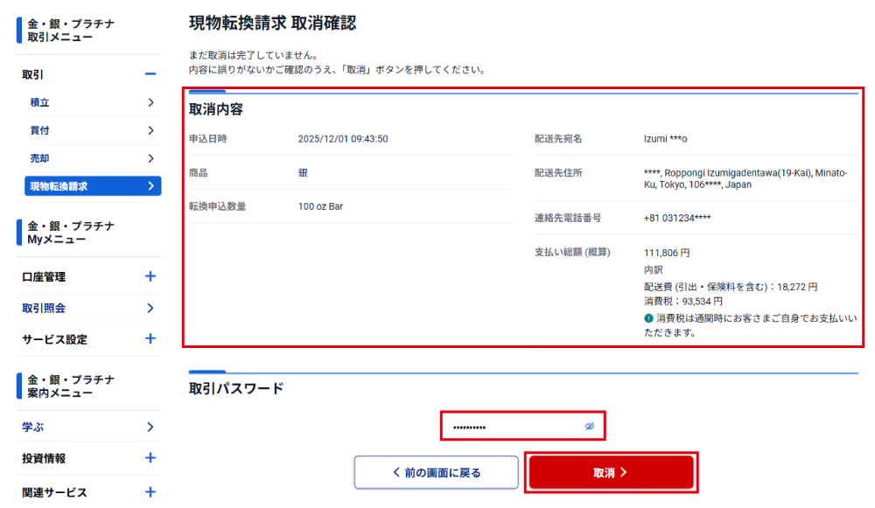
Task: Click the chevron arrow beside 学ぶ
Action: coord(150,427)
